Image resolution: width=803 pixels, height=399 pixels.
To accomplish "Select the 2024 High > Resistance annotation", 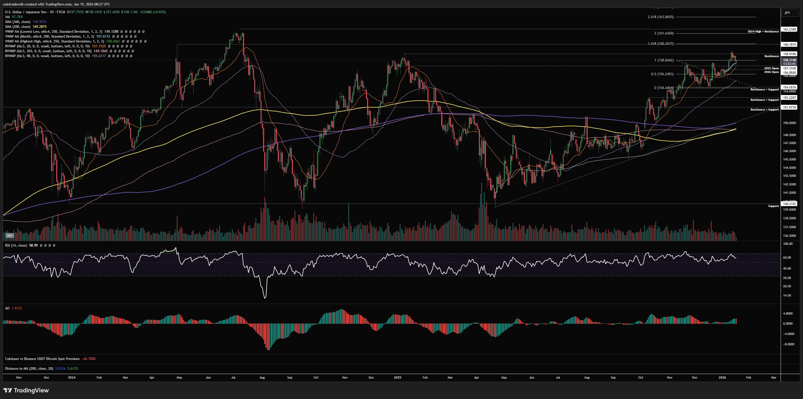I will [763, 32].
